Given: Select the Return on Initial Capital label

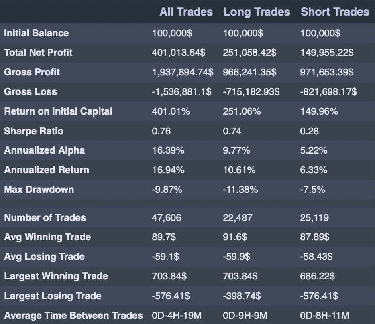Looking at the screenshot, I should (x=58, y=111).
